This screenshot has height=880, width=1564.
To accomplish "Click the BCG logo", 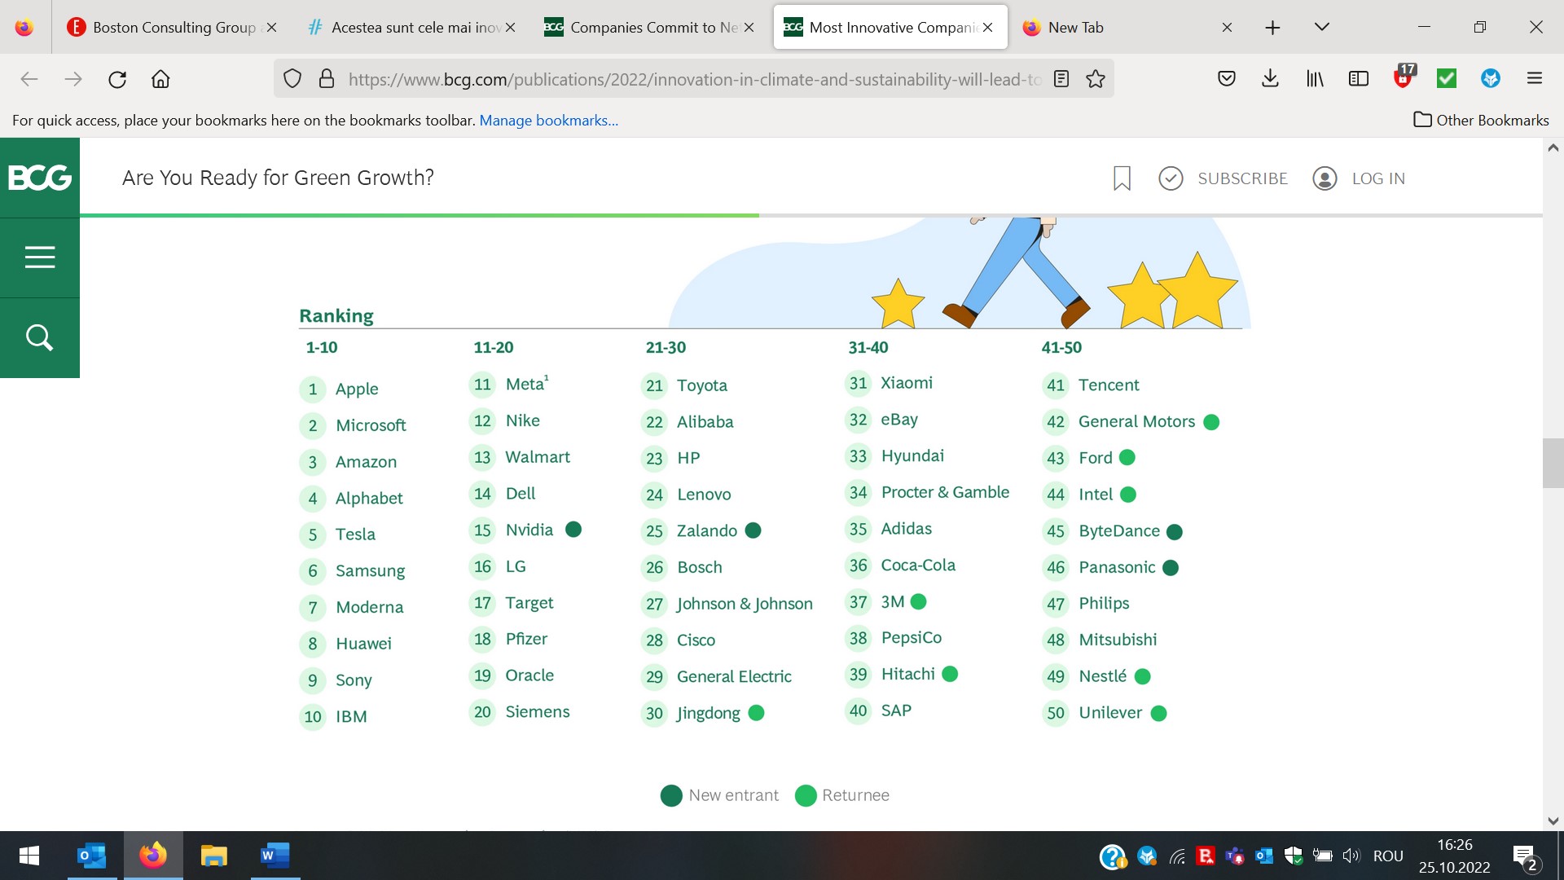I will coord(40,178).
